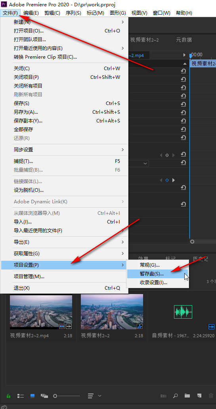Open the 图形(G) menu
This screenshot has width=216, height=409.
[x=118, y=13]
